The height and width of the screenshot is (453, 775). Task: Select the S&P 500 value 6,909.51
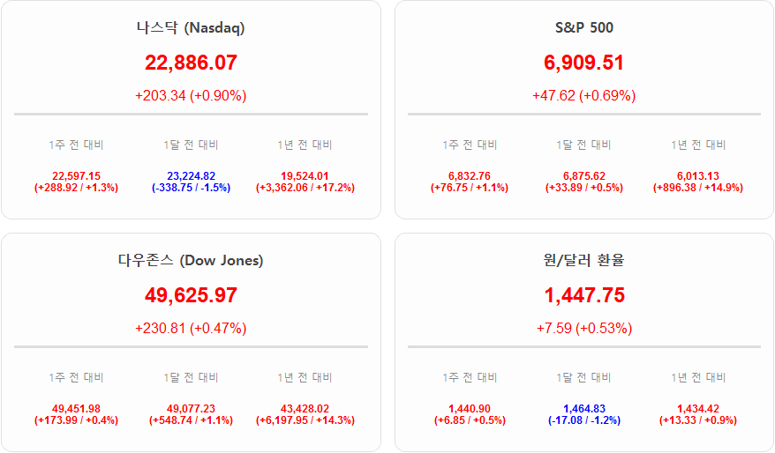(583, 63)
